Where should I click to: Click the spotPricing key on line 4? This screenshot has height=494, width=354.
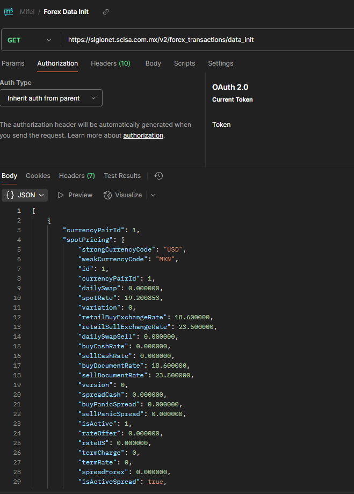[x=86, y=240]
